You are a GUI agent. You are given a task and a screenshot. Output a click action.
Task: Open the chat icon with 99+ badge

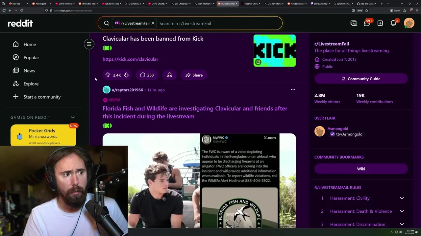[367, 23]
